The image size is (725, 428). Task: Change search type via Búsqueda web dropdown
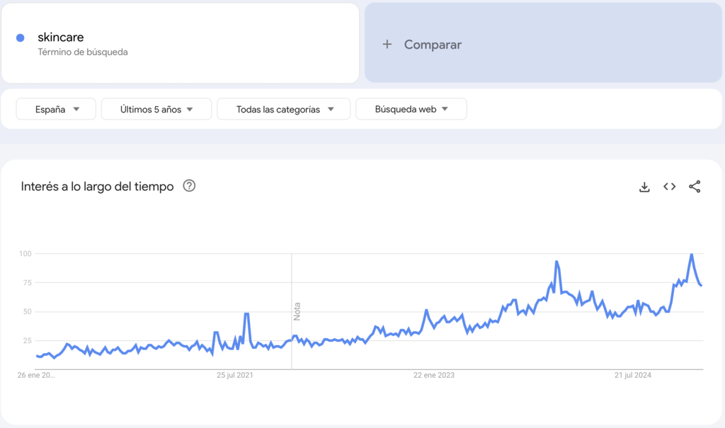point(411,108)
